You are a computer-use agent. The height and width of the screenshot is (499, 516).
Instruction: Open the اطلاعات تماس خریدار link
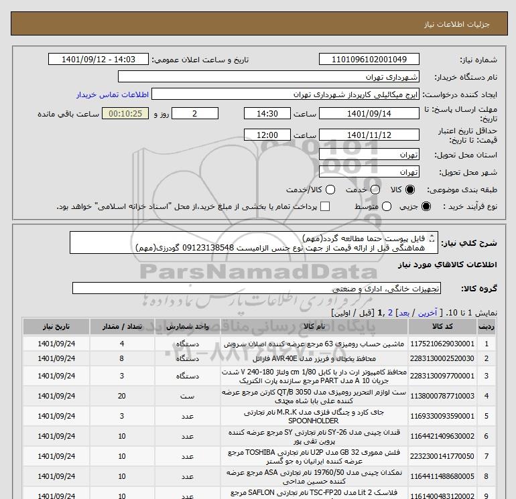pyautogui.click(x=113, y=94)
